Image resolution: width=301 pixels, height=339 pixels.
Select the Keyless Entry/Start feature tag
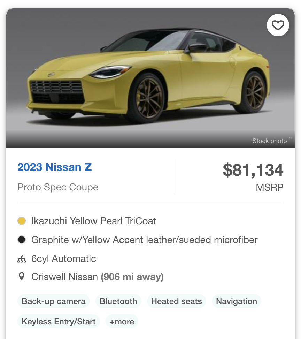(59, 322)
